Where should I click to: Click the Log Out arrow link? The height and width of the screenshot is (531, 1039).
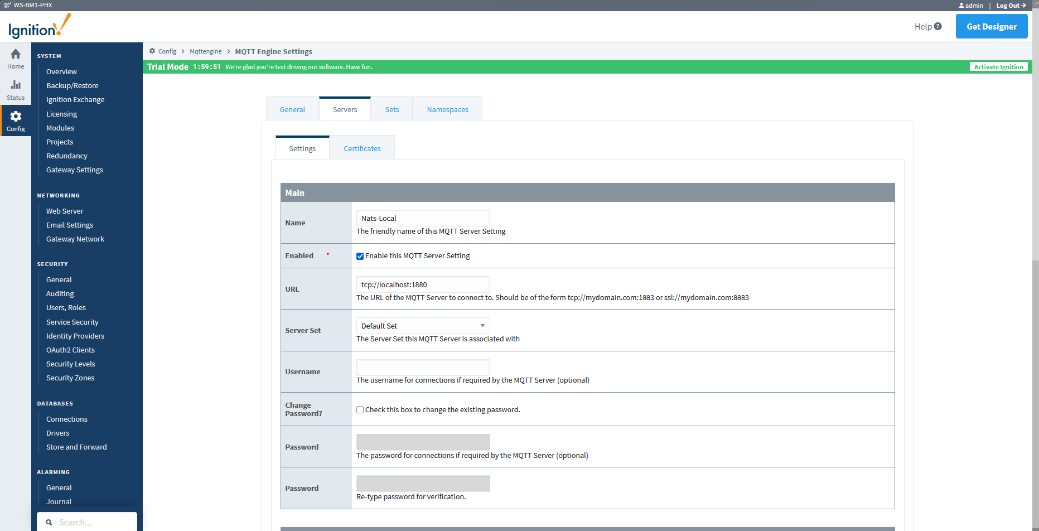(x=1011, y=6)
